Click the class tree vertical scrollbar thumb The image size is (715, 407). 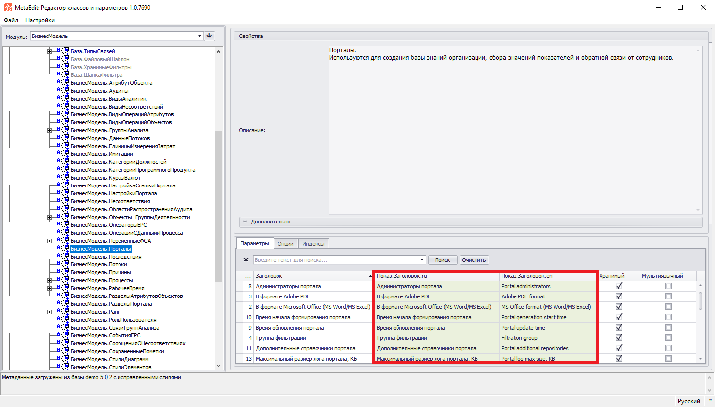[219, 207]
